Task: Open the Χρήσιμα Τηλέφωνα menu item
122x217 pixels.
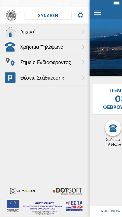Action: tap(45, 47)
